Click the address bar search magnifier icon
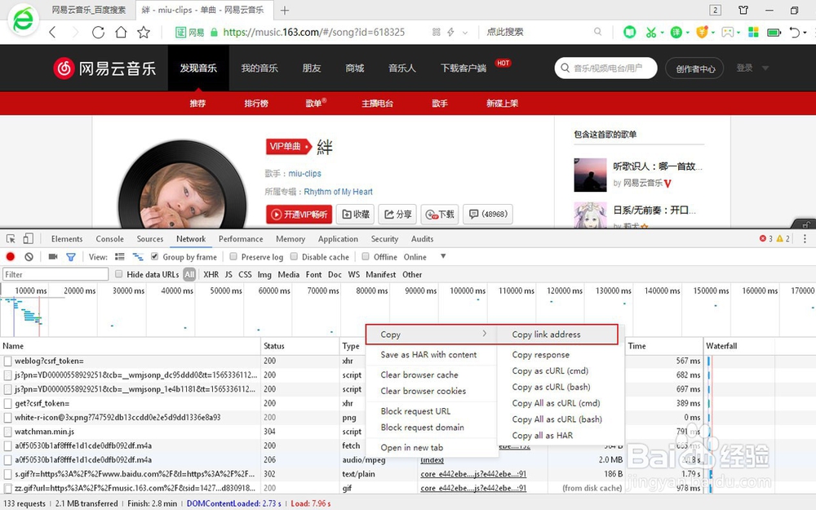Screen dimensions: 816x510 click(x=598, y=32)
